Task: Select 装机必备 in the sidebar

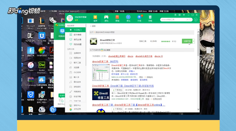Action: tap(75, 40)
